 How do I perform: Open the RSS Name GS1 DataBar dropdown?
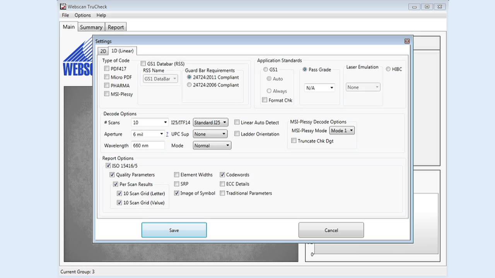click(160, 79)
